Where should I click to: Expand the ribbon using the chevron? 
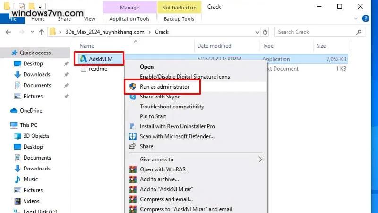(x=355, y=19)
